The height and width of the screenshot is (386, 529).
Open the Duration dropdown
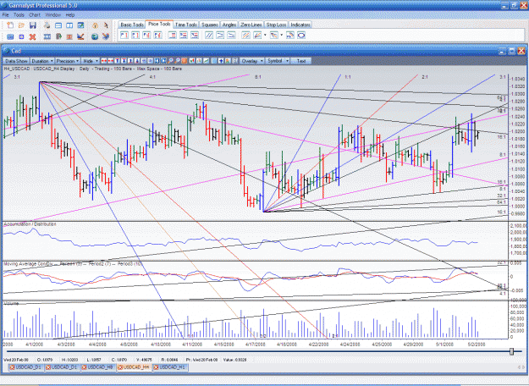pyautogui.click(x=42, y=61)
